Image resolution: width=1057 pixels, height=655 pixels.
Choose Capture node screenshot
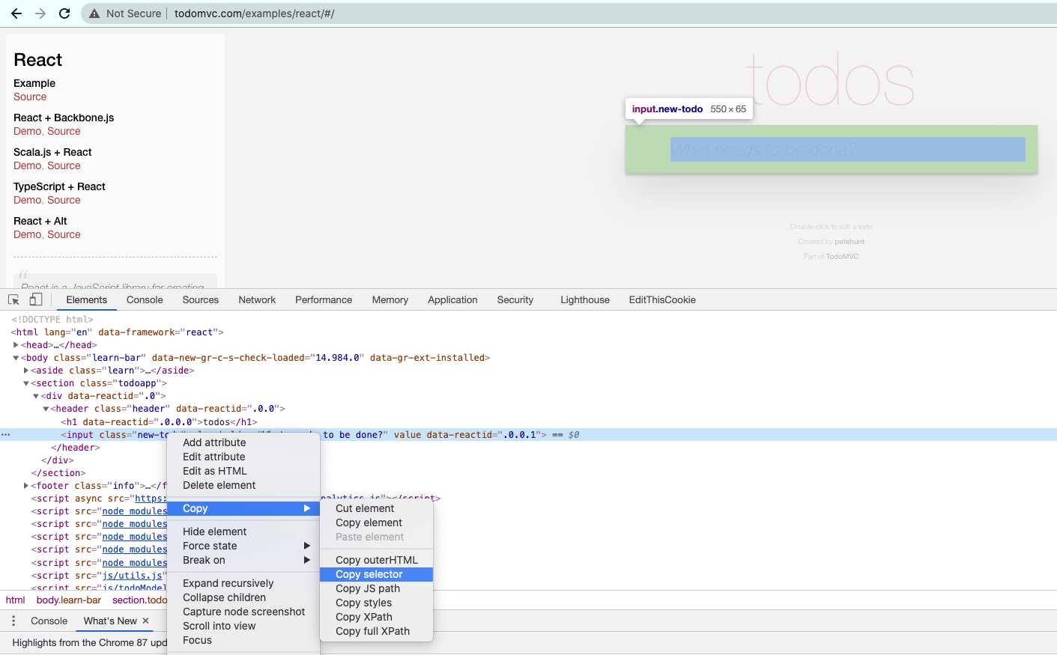[x=244, y=612]
